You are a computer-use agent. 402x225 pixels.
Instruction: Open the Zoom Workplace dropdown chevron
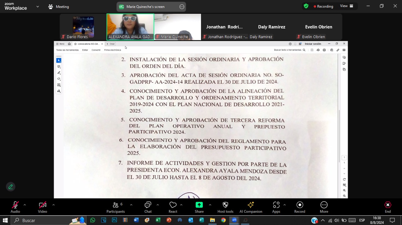click(38, 7)
